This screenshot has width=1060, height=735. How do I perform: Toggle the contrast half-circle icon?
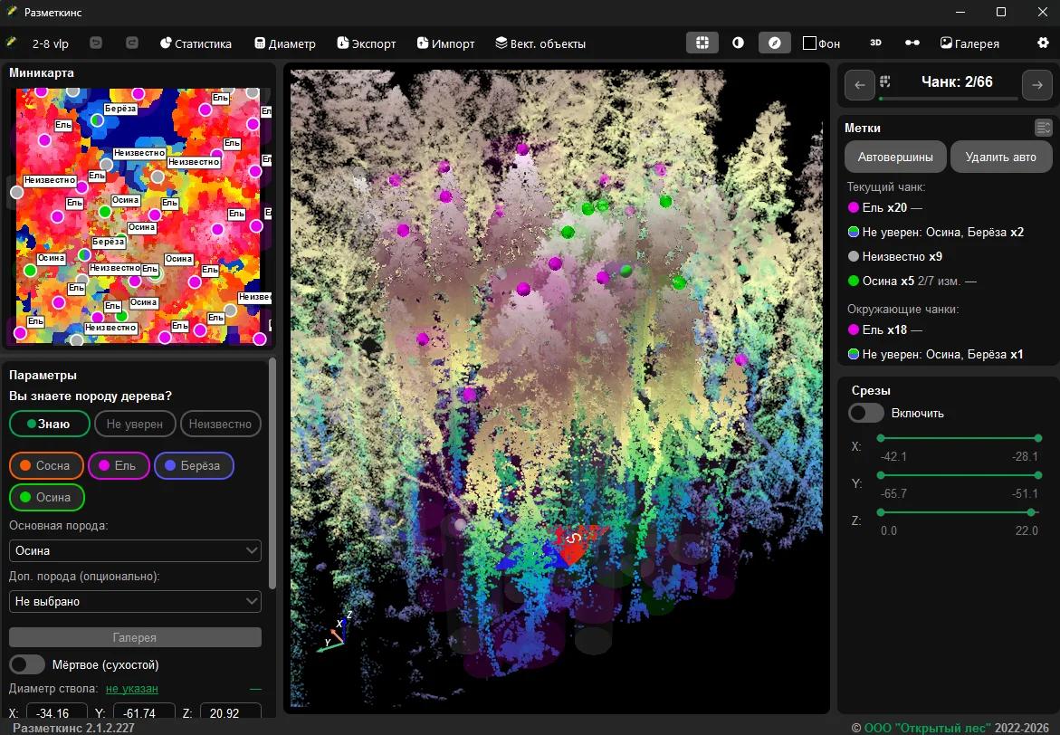(738, 43)
